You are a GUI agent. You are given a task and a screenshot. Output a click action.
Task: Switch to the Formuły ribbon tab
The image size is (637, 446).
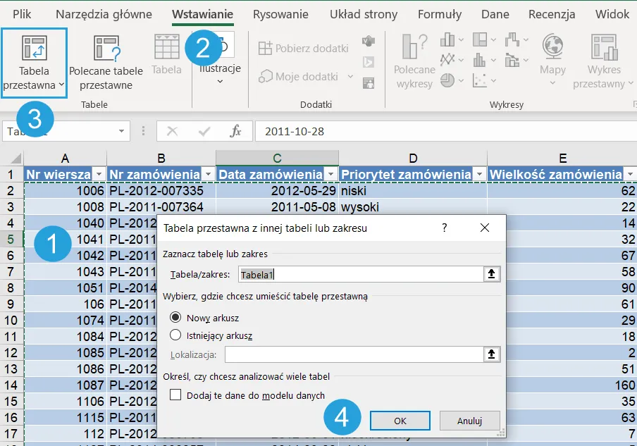tap(439, 14)
